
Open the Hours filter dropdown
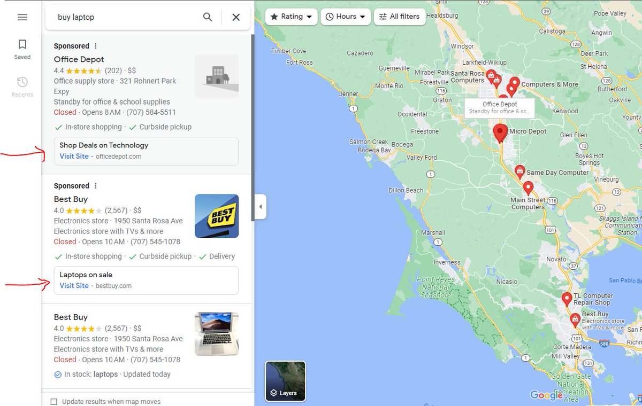click(x=345, y=17)
